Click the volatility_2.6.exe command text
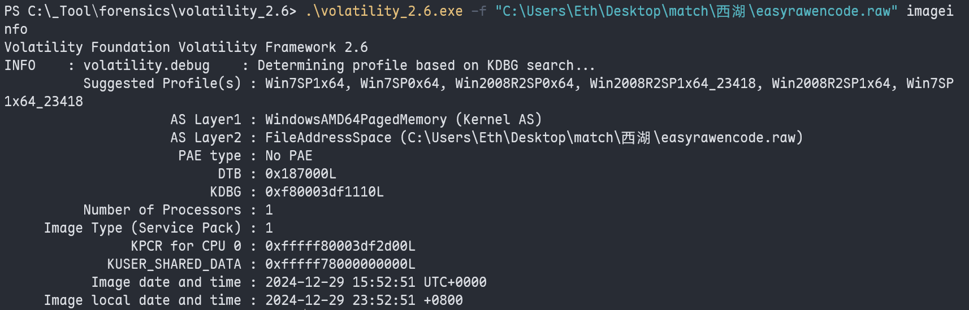This screenshot has height=310, width=969. point(384,11)
